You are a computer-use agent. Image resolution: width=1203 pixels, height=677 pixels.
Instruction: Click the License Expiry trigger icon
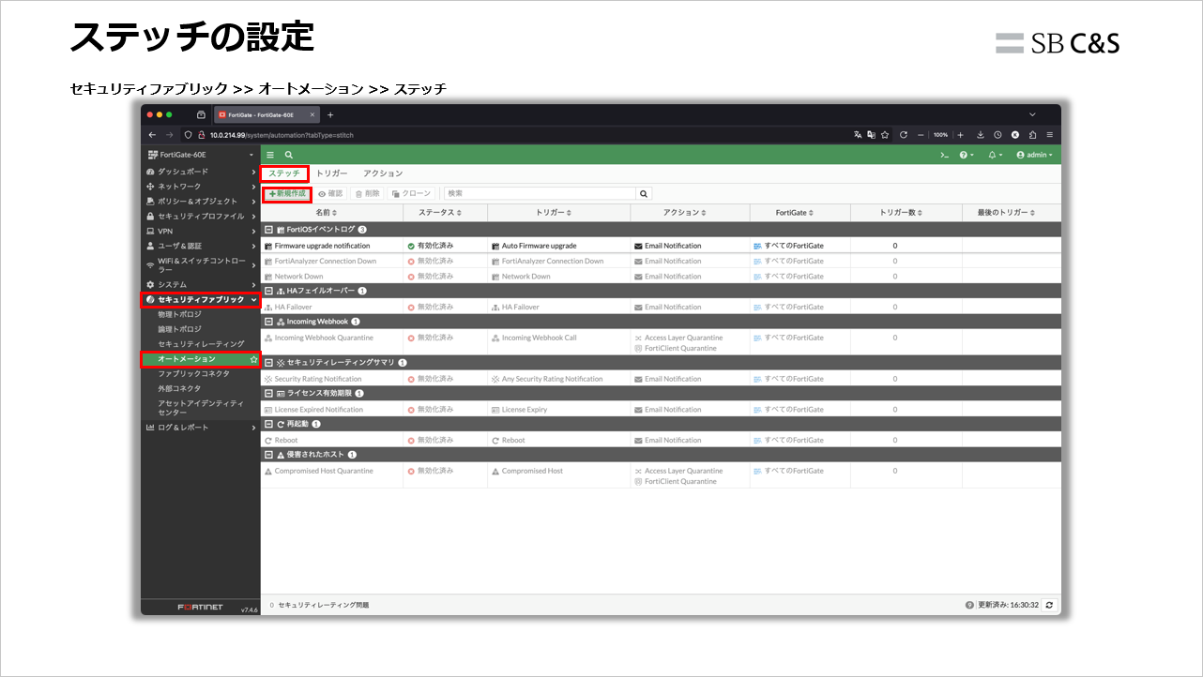tap(495, 410)
